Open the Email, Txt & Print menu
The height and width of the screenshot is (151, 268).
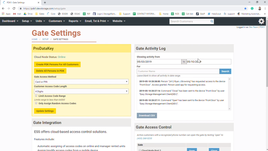click(97, 21)
